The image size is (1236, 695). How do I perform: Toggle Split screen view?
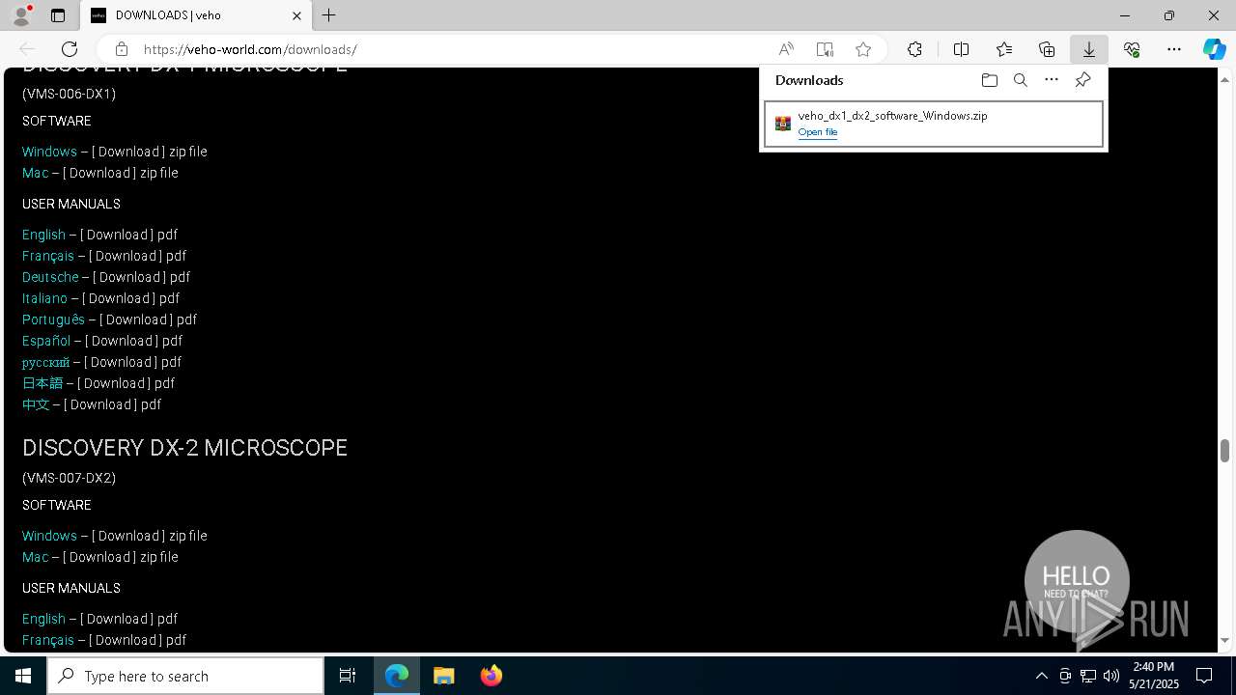point(962,49)
